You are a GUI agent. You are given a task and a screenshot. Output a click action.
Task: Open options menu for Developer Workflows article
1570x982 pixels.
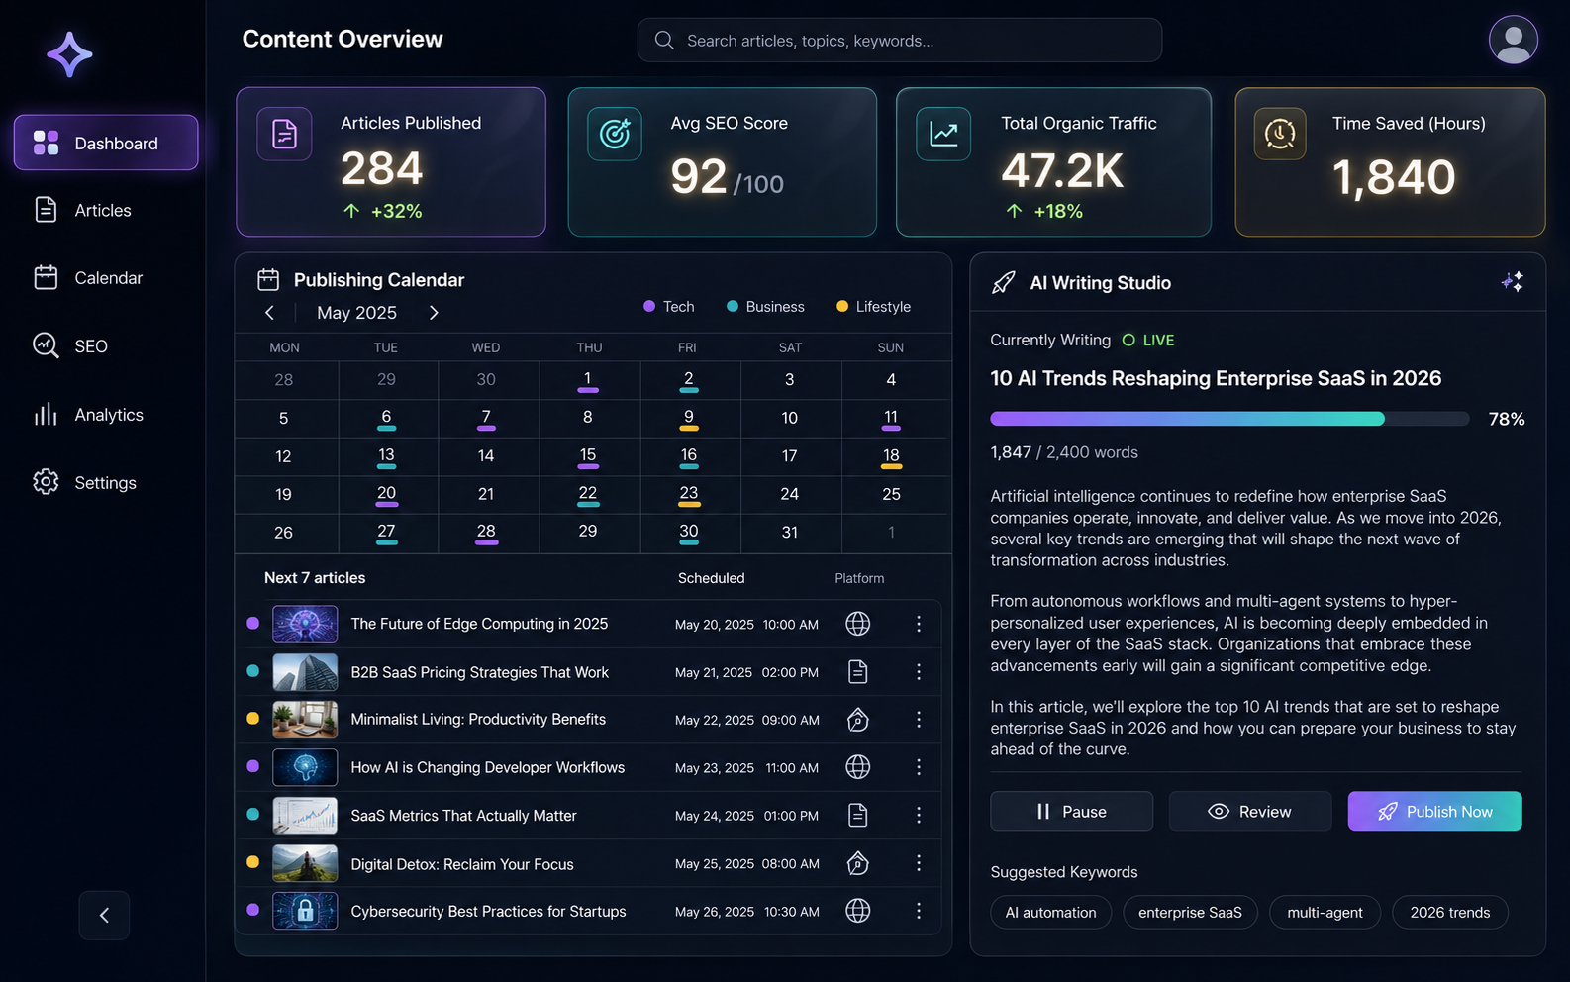click(919, 767)
